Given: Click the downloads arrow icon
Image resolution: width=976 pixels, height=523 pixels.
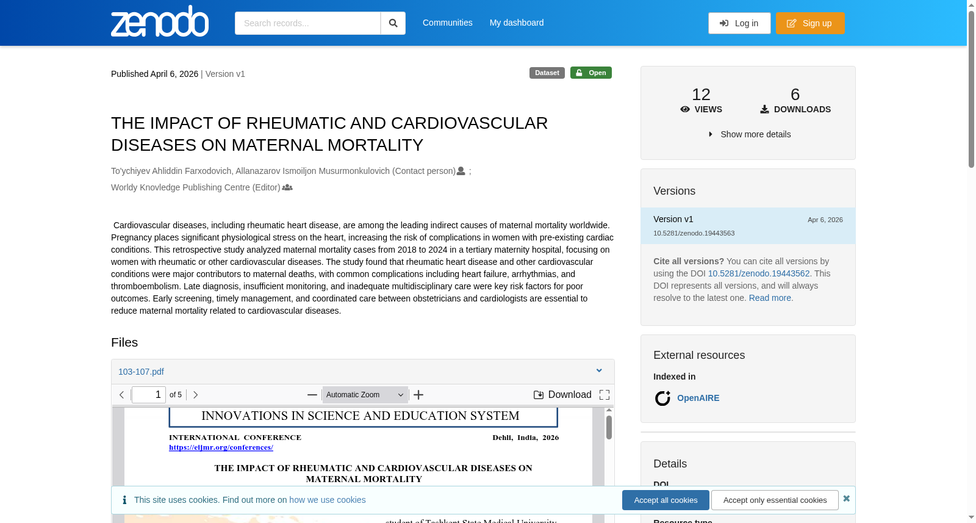Looking at the screenshot, I should [764, 109].
